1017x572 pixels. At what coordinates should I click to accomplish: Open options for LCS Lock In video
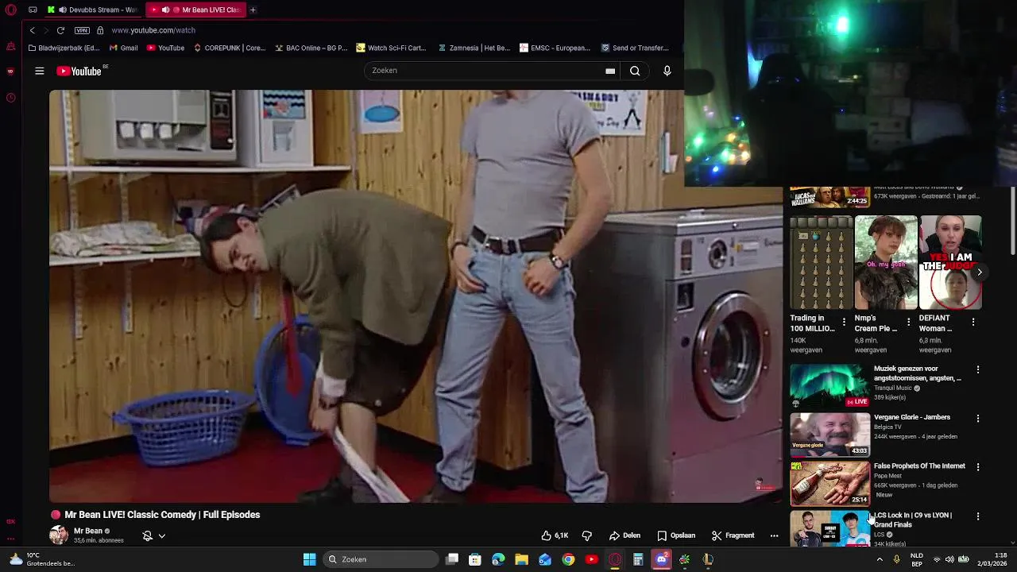coord(978,516)
